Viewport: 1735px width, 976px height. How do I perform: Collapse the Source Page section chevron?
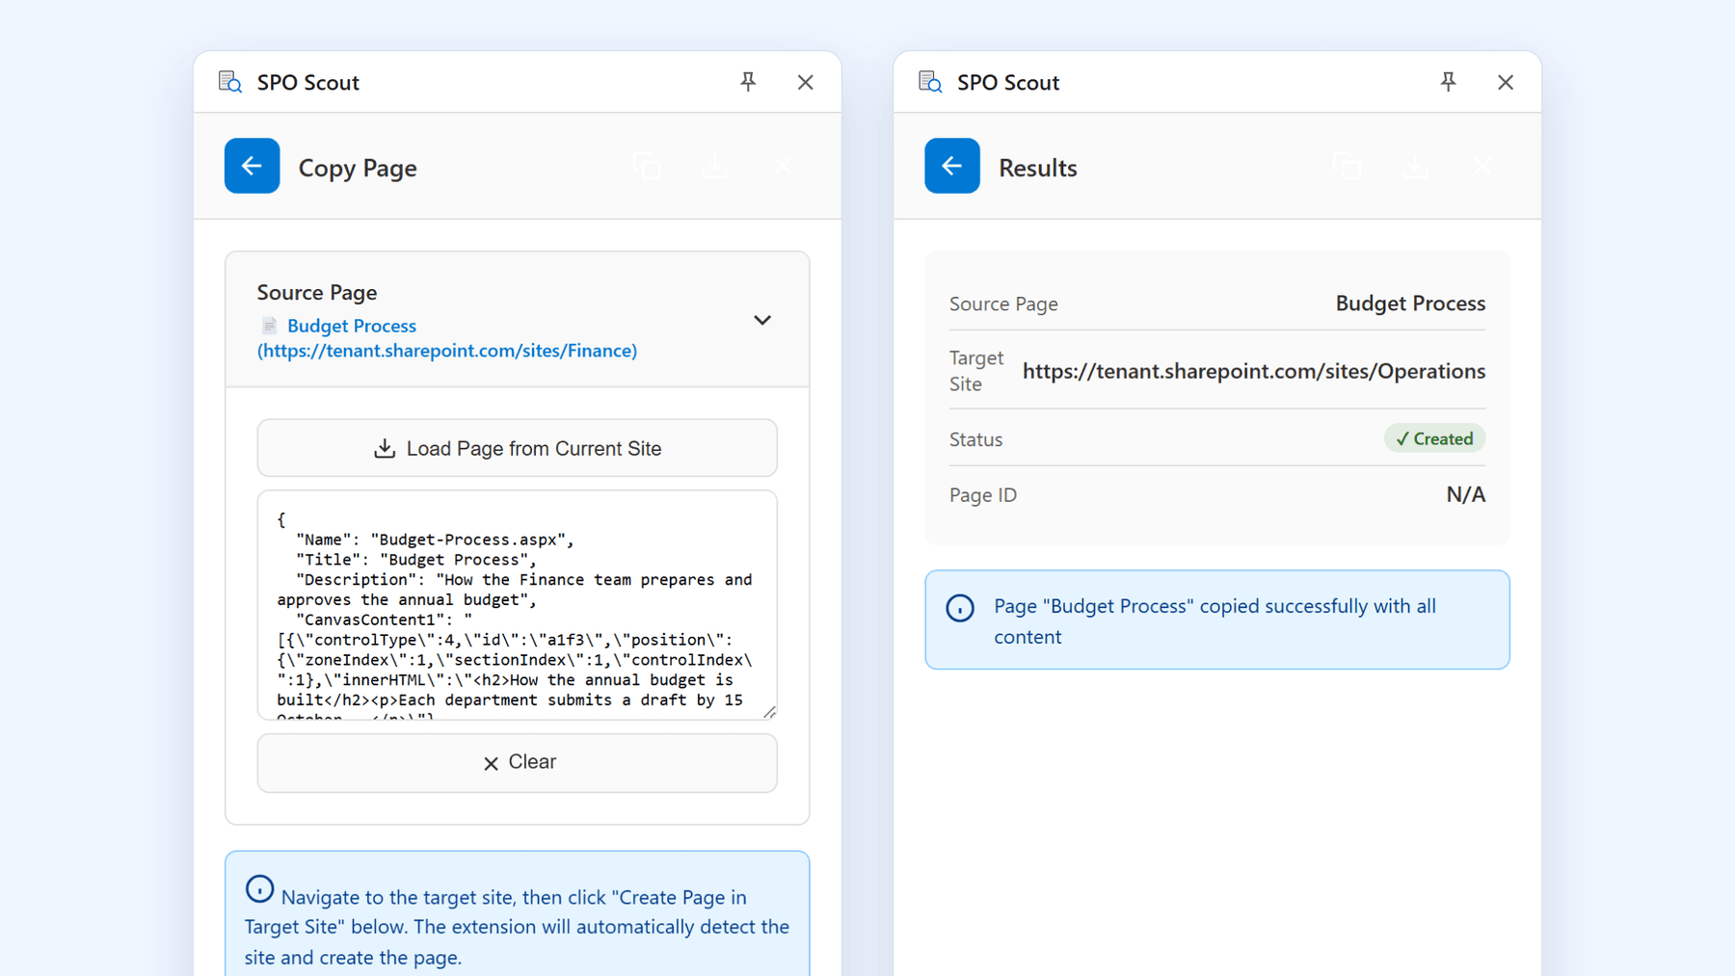(761, 320)
